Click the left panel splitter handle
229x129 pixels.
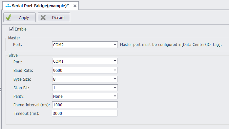[1, 89]
